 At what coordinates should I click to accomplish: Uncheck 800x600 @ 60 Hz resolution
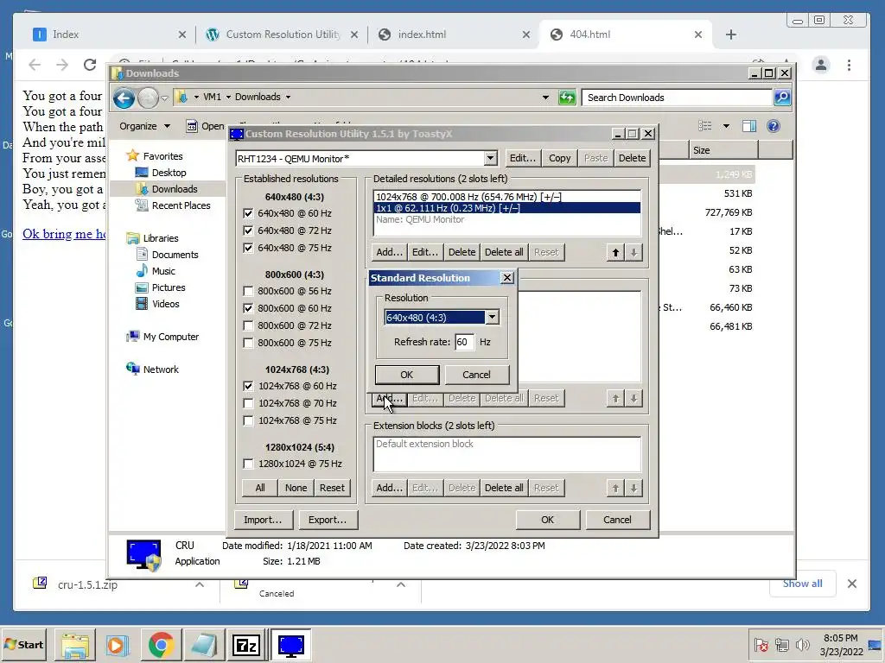click(x=248, y=308)
